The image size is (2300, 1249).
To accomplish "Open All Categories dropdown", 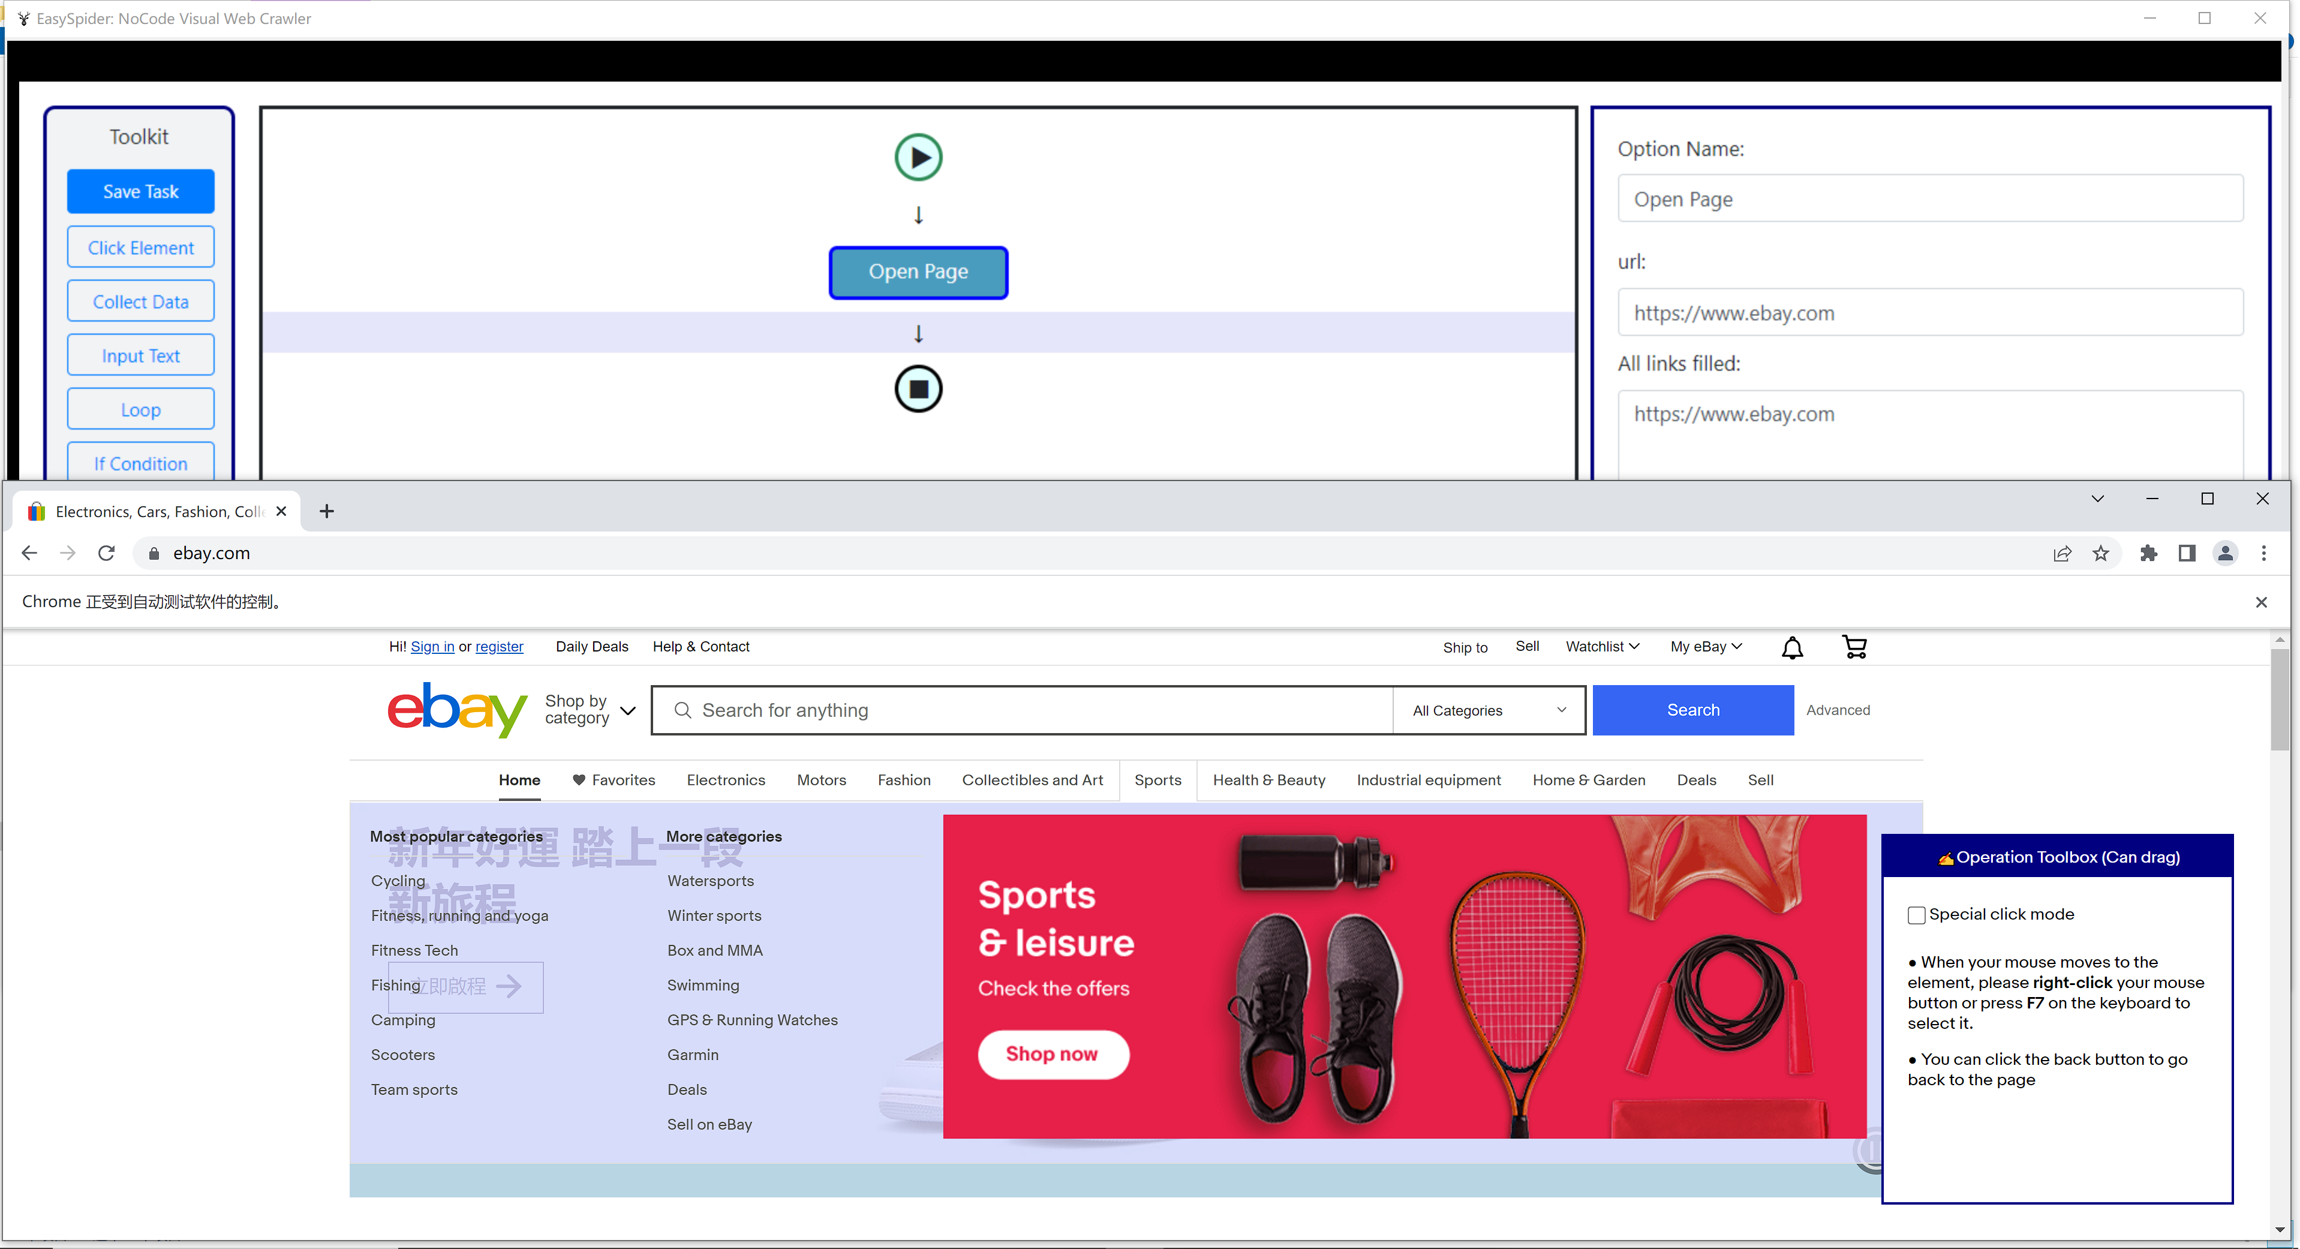I will click(x=1489, y=710).
